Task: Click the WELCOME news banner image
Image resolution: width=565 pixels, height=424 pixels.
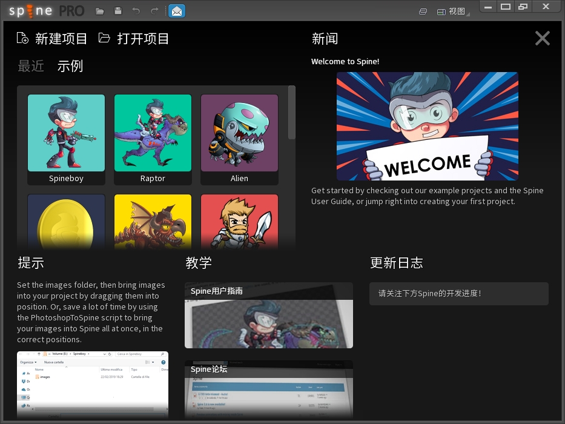Action: coord(428,126)
